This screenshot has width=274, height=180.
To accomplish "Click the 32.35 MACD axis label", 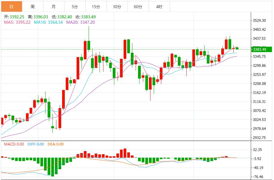I will coord(257,150).
